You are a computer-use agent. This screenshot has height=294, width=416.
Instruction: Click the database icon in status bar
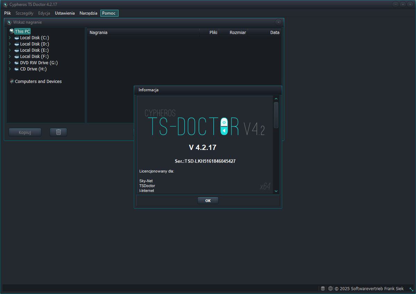click(323, 288)
